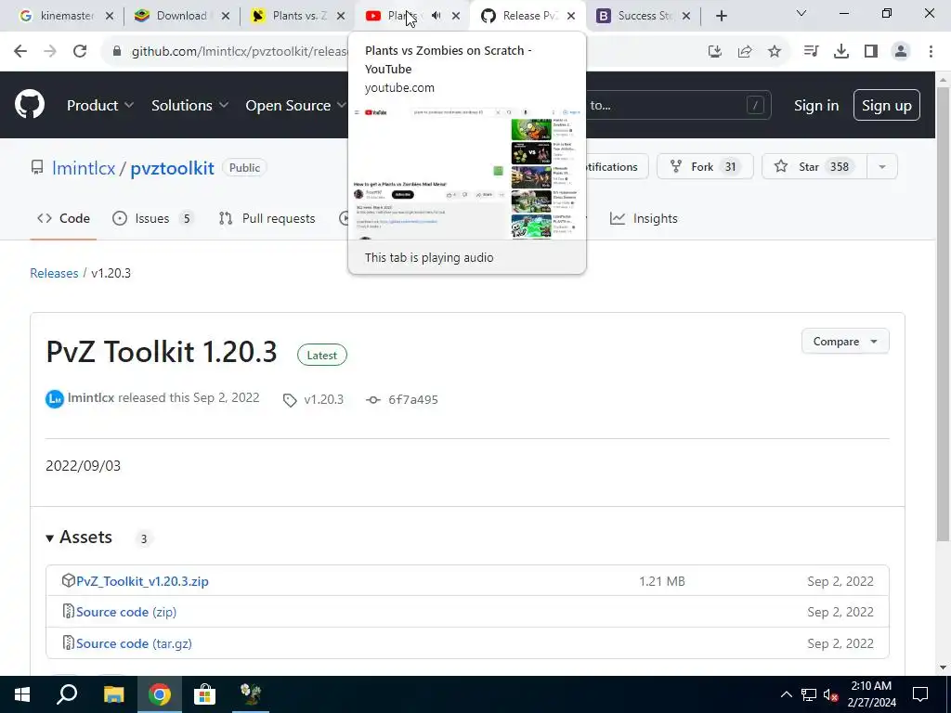The height and width of the screenshot is (713, 951).
Task: Open the lmintlcx owner link
Action: coord(84,168)
